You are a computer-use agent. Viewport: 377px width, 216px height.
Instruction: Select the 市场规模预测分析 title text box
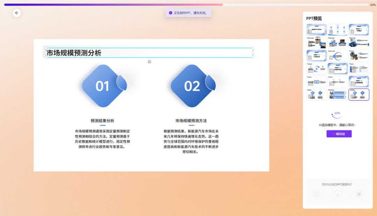pos(149,53)
